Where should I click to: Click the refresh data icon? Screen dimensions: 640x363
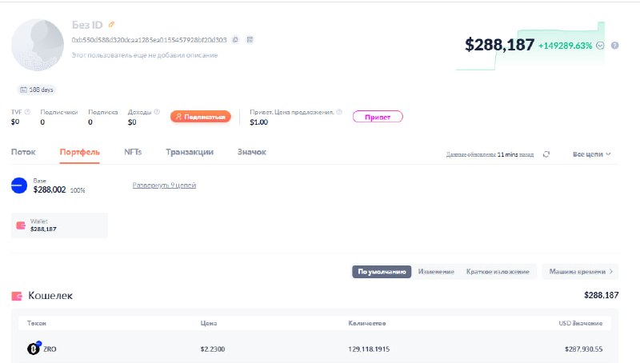(x=546, y=154)
